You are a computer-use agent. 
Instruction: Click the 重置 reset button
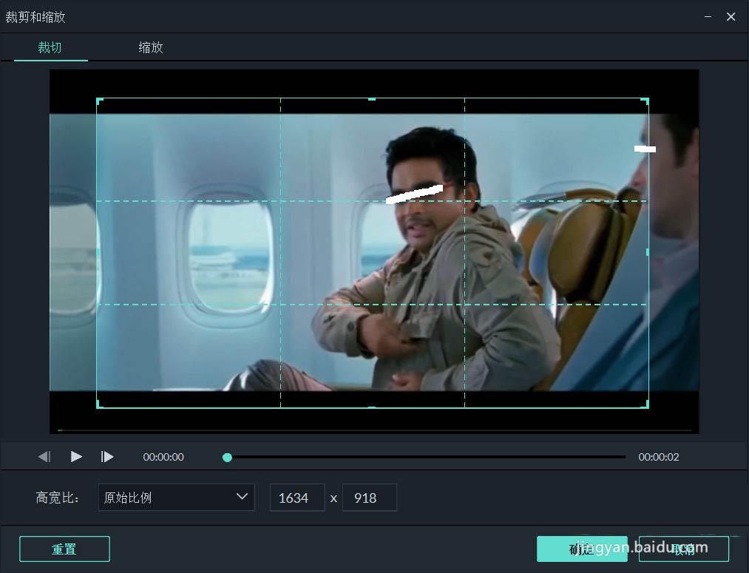coord(64,549)
